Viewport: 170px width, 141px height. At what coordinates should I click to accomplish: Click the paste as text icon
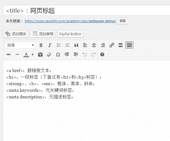(40, 54)
